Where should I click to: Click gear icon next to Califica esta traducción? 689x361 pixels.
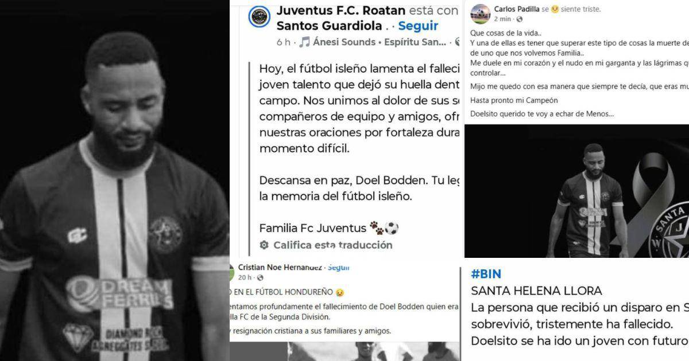[x=264, y=245]
